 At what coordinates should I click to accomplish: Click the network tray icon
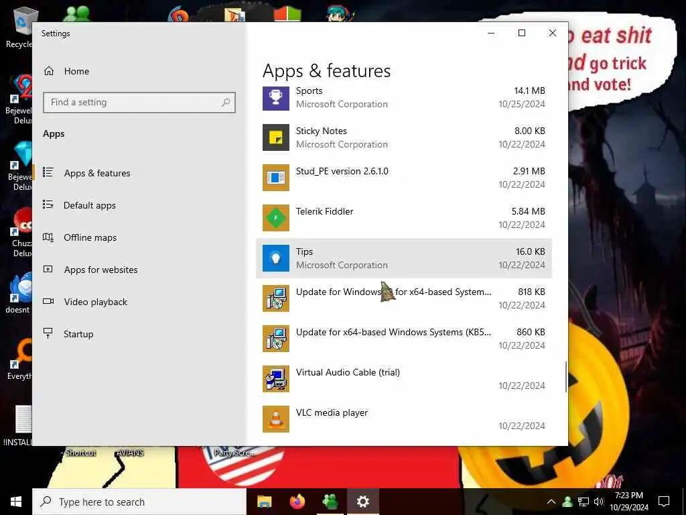[x=584, y=502]
